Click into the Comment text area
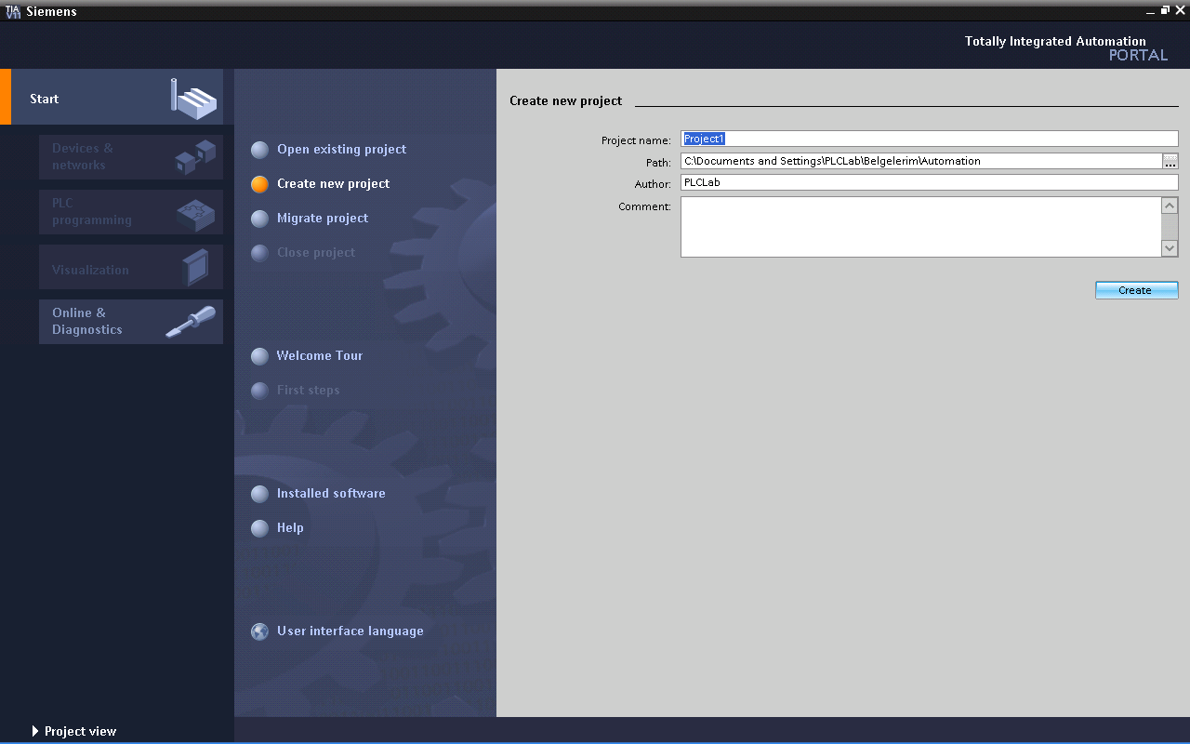 (x=920, y=226)
